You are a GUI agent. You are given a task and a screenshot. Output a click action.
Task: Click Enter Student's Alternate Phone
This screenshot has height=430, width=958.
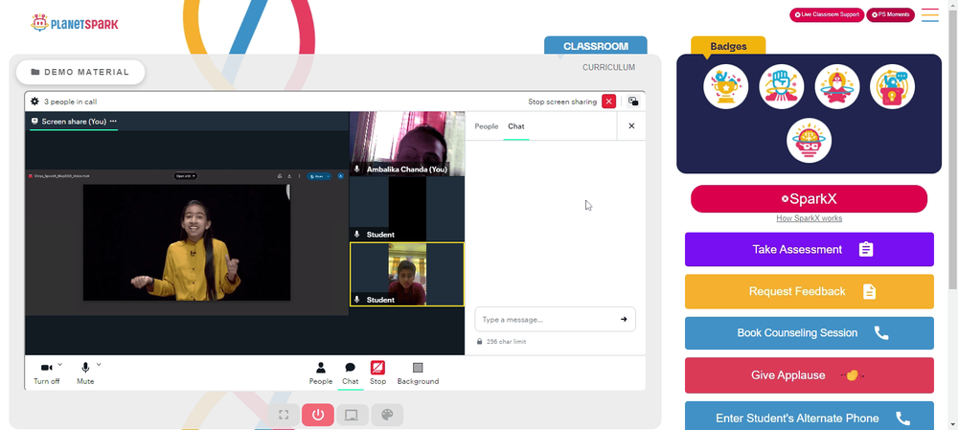point(809,418)
